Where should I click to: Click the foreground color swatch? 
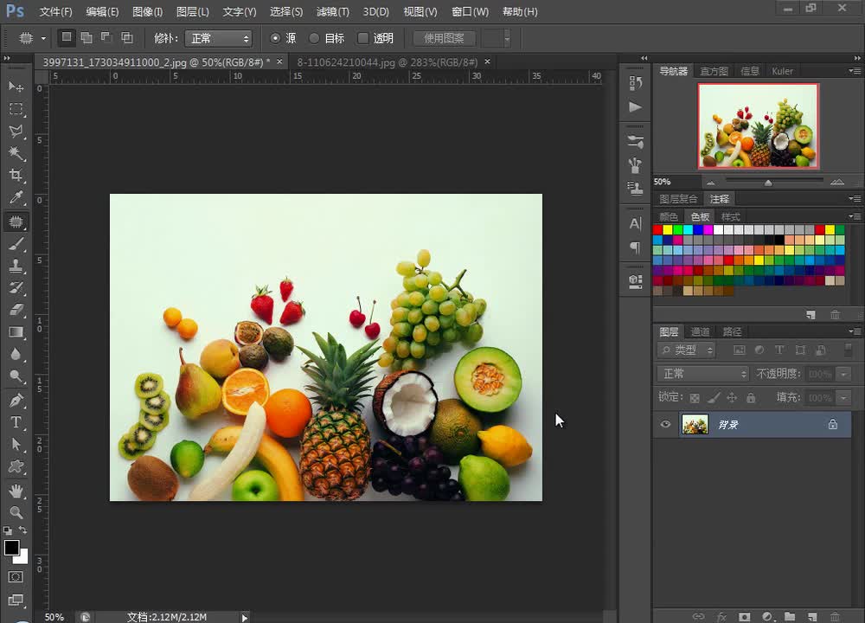coord(11,548)
